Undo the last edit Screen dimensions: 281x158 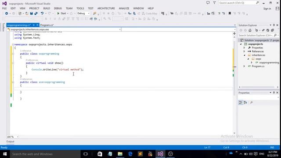(42, 14)
